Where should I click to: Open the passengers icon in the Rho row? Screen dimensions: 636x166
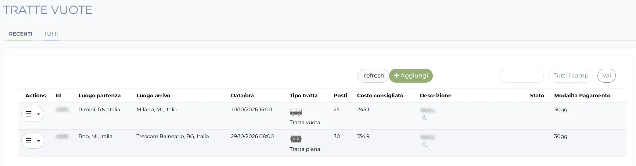click(296, 139)
